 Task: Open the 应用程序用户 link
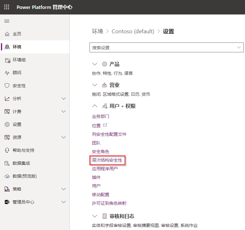click(x=105, y=169)
